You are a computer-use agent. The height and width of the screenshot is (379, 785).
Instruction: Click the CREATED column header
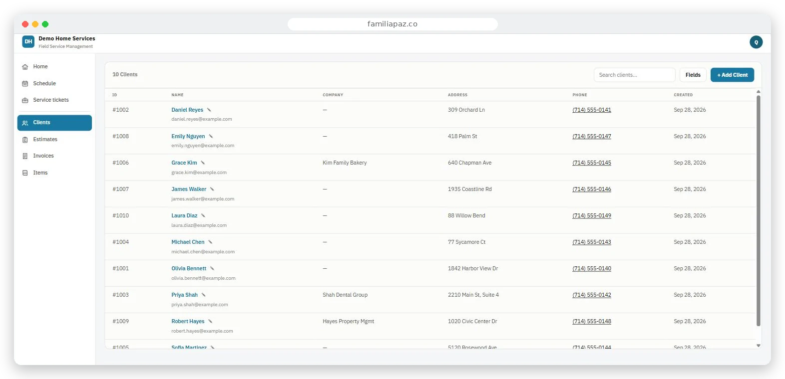tap(683, 95)
